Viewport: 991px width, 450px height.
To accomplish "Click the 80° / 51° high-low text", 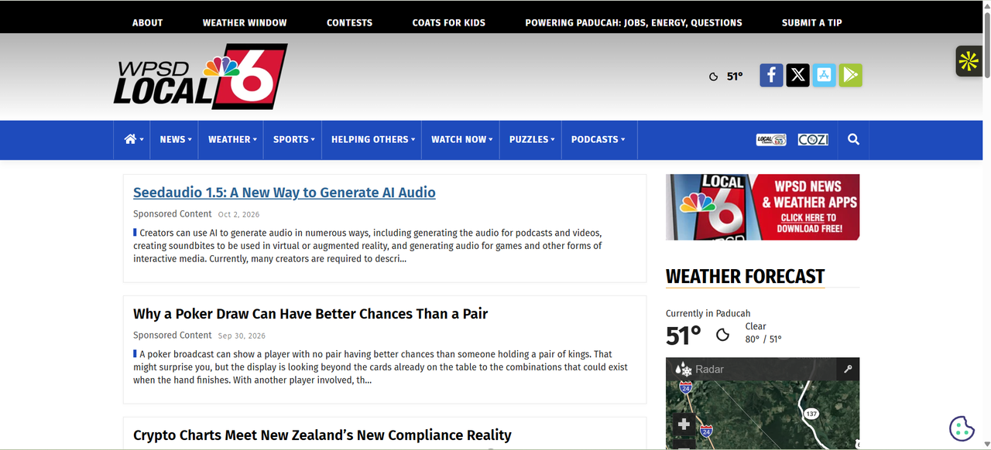I will point(763,339).
